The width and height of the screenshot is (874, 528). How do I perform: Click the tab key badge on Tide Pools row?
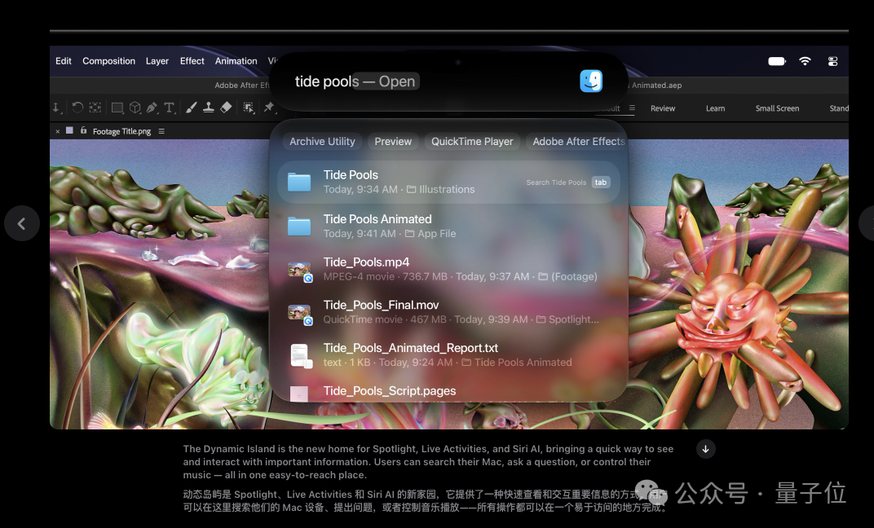(x=601, y=183)
